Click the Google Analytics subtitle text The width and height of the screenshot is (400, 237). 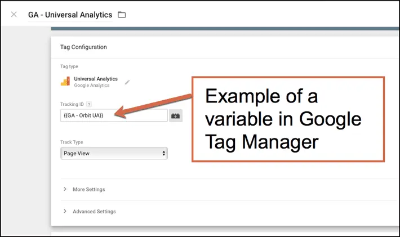coord(91,86)
